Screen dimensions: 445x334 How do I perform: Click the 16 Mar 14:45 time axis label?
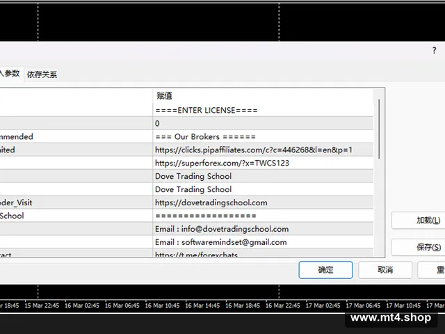202,305
